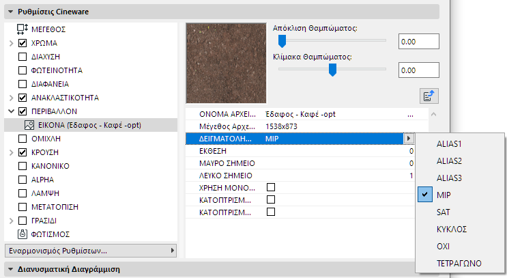Click the load settings icon button below the sliders
Image resolution: width=507 pixels, height=278 pixels.
click(x=429, y=96)
